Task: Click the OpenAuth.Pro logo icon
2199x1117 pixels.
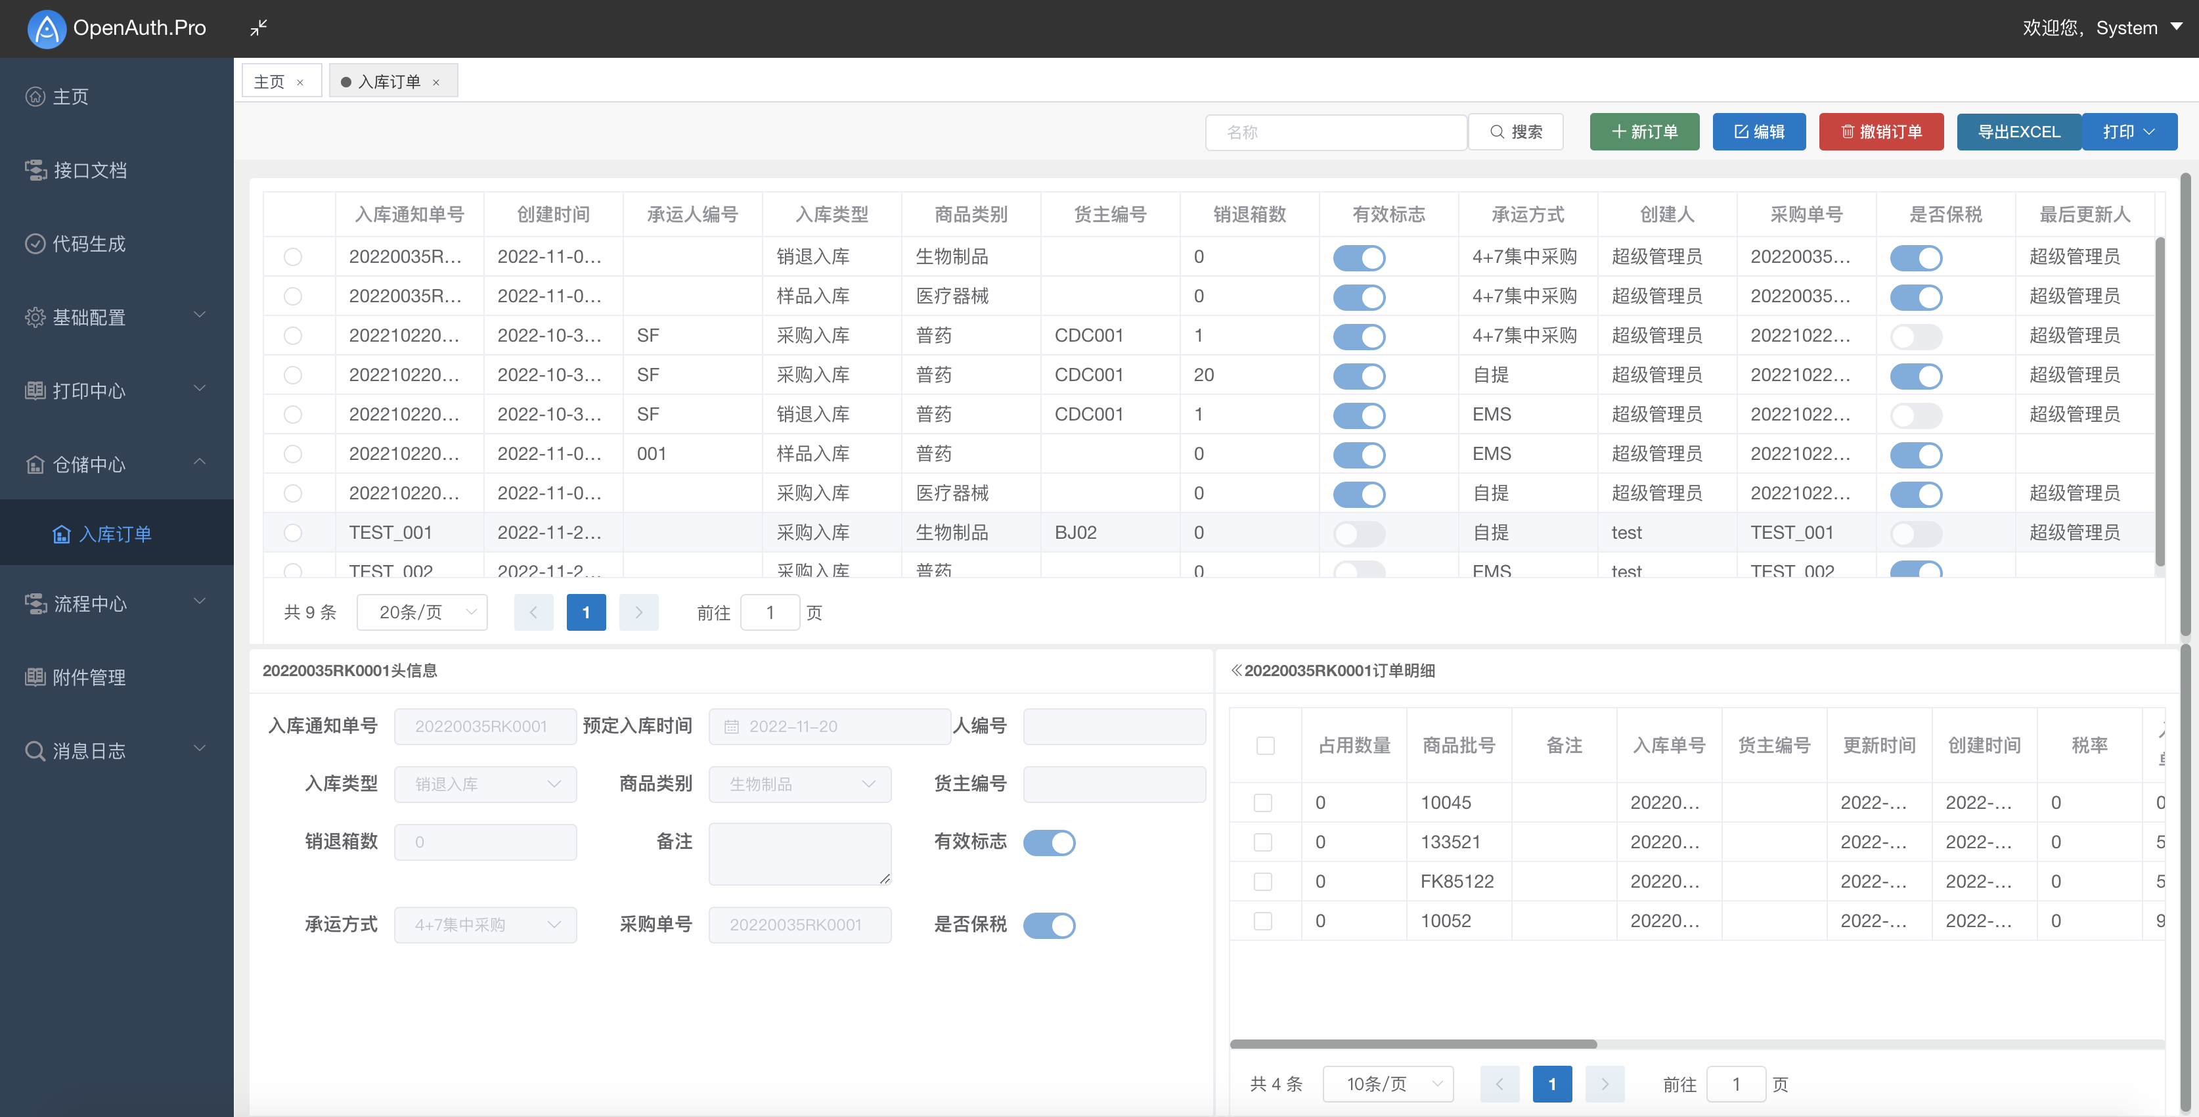Action: pos(46,28)
